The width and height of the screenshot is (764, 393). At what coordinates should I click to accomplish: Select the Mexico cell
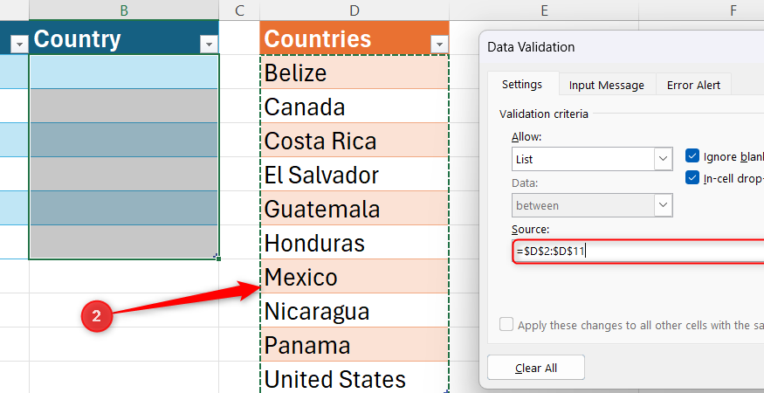tap(354, 276)
